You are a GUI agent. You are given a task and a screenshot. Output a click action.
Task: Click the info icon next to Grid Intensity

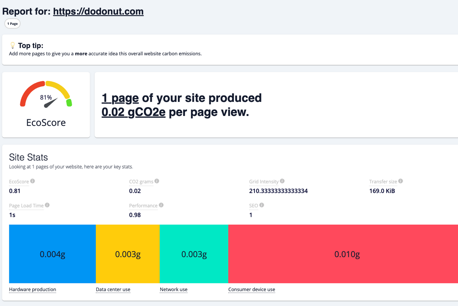(282, 181)
